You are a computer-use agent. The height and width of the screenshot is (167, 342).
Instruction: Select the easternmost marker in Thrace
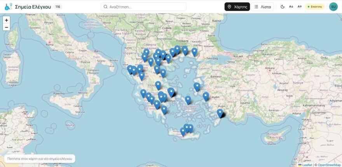point(194,52)
